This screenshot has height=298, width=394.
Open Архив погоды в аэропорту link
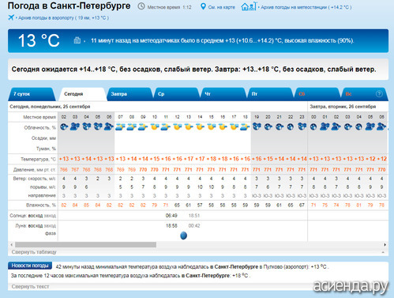63,18
